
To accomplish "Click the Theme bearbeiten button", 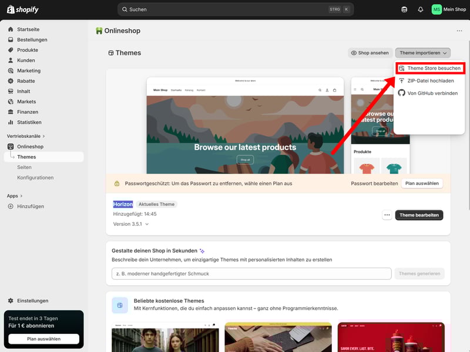I will pyautogui.click(x=419, y=215).
